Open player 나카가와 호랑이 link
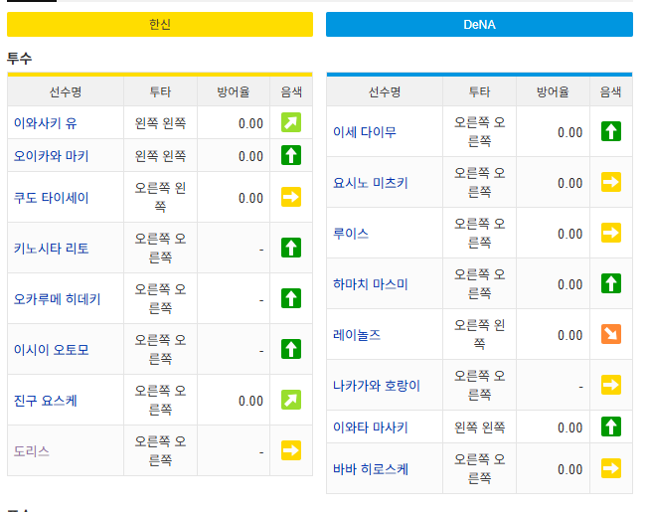 377,386
